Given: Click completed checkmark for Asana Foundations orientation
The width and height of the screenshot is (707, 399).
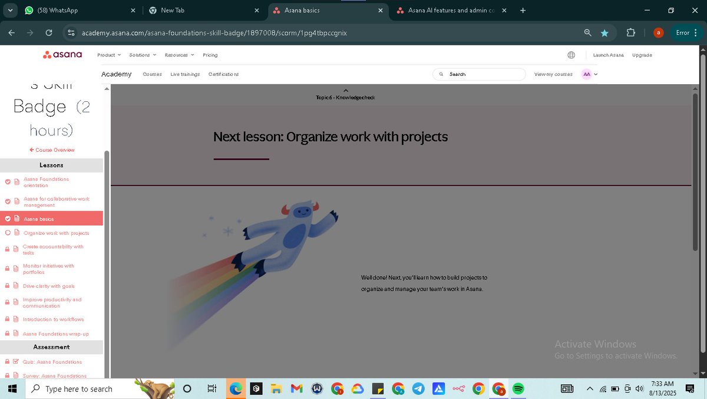Looking at the screenshot, I should coord(8,182).
